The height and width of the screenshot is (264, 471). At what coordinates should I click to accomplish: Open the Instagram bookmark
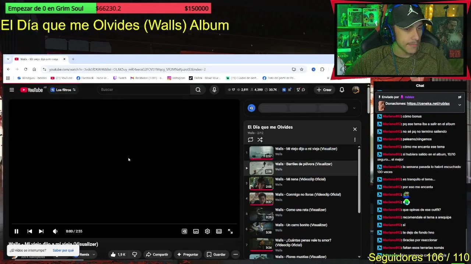[176, 78]
